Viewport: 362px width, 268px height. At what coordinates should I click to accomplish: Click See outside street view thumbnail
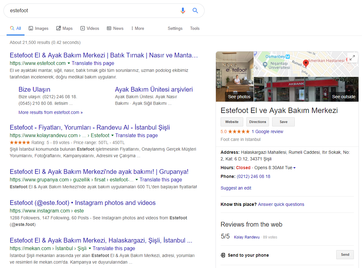point(306,89)
